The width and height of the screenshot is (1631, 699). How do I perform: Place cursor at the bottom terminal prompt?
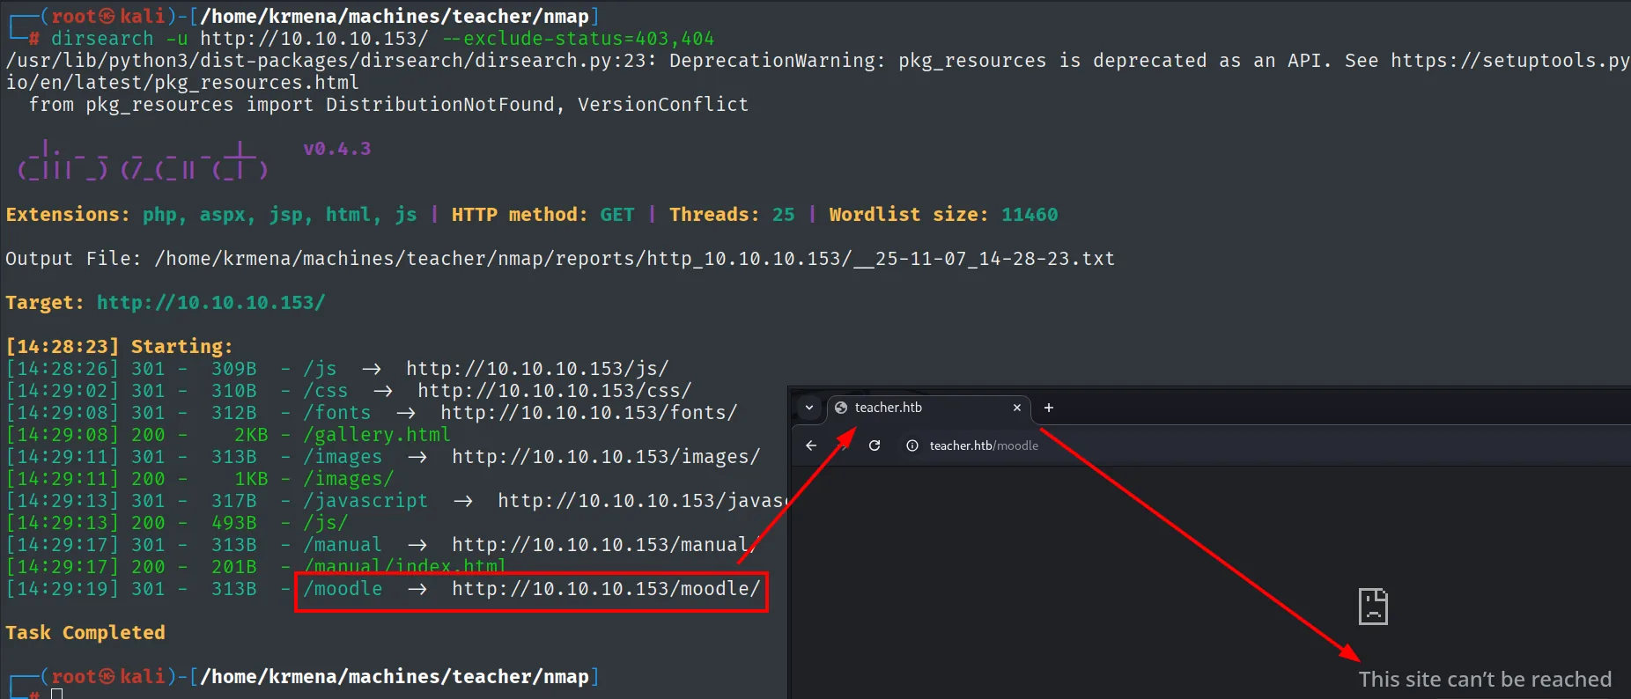(x=57, y=695)
